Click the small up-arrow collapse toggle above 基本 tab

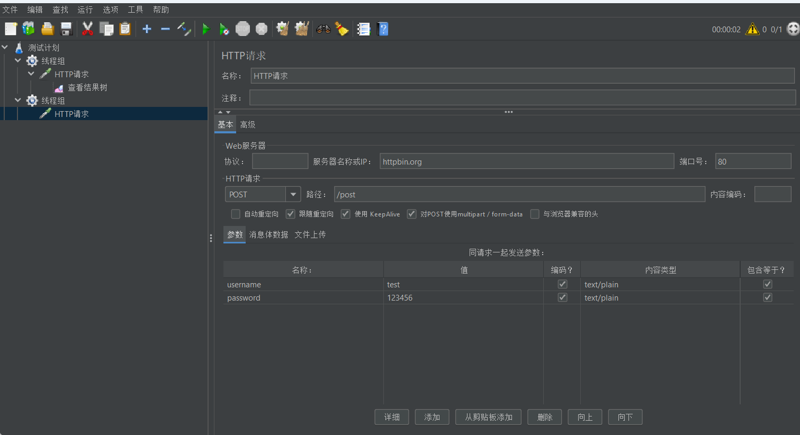(x=220, y=112)
